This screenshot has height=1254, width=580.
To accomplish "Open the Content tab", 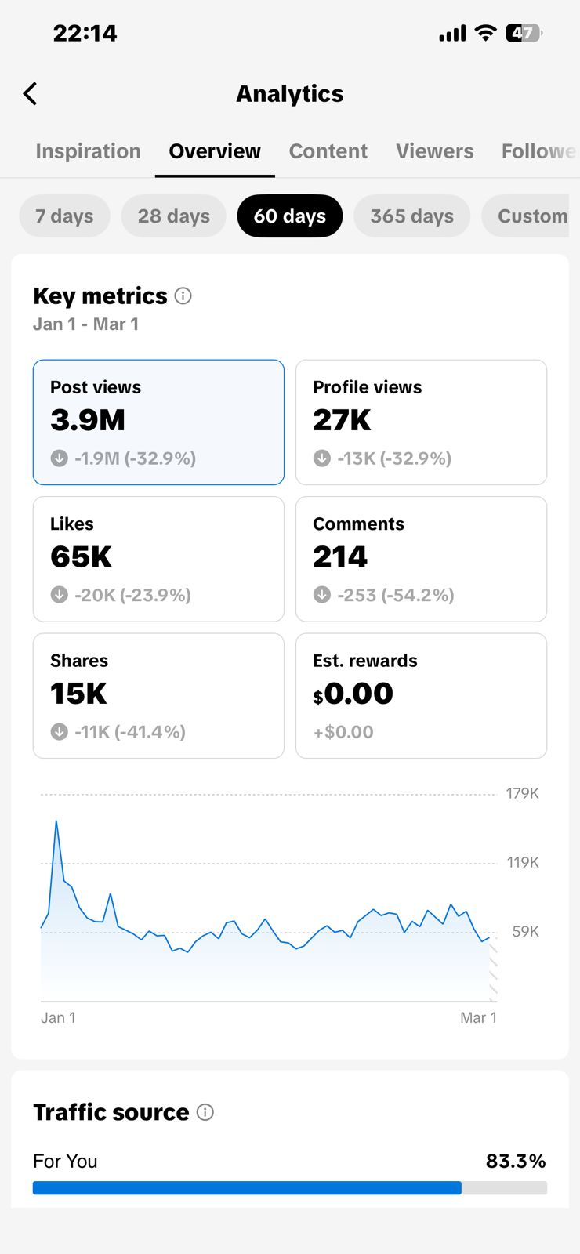I will (x=328, y=151).
